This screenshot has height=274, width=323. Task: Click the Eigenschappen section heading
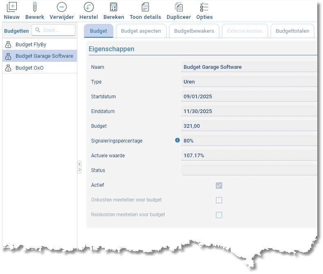[x=111, y=49]
